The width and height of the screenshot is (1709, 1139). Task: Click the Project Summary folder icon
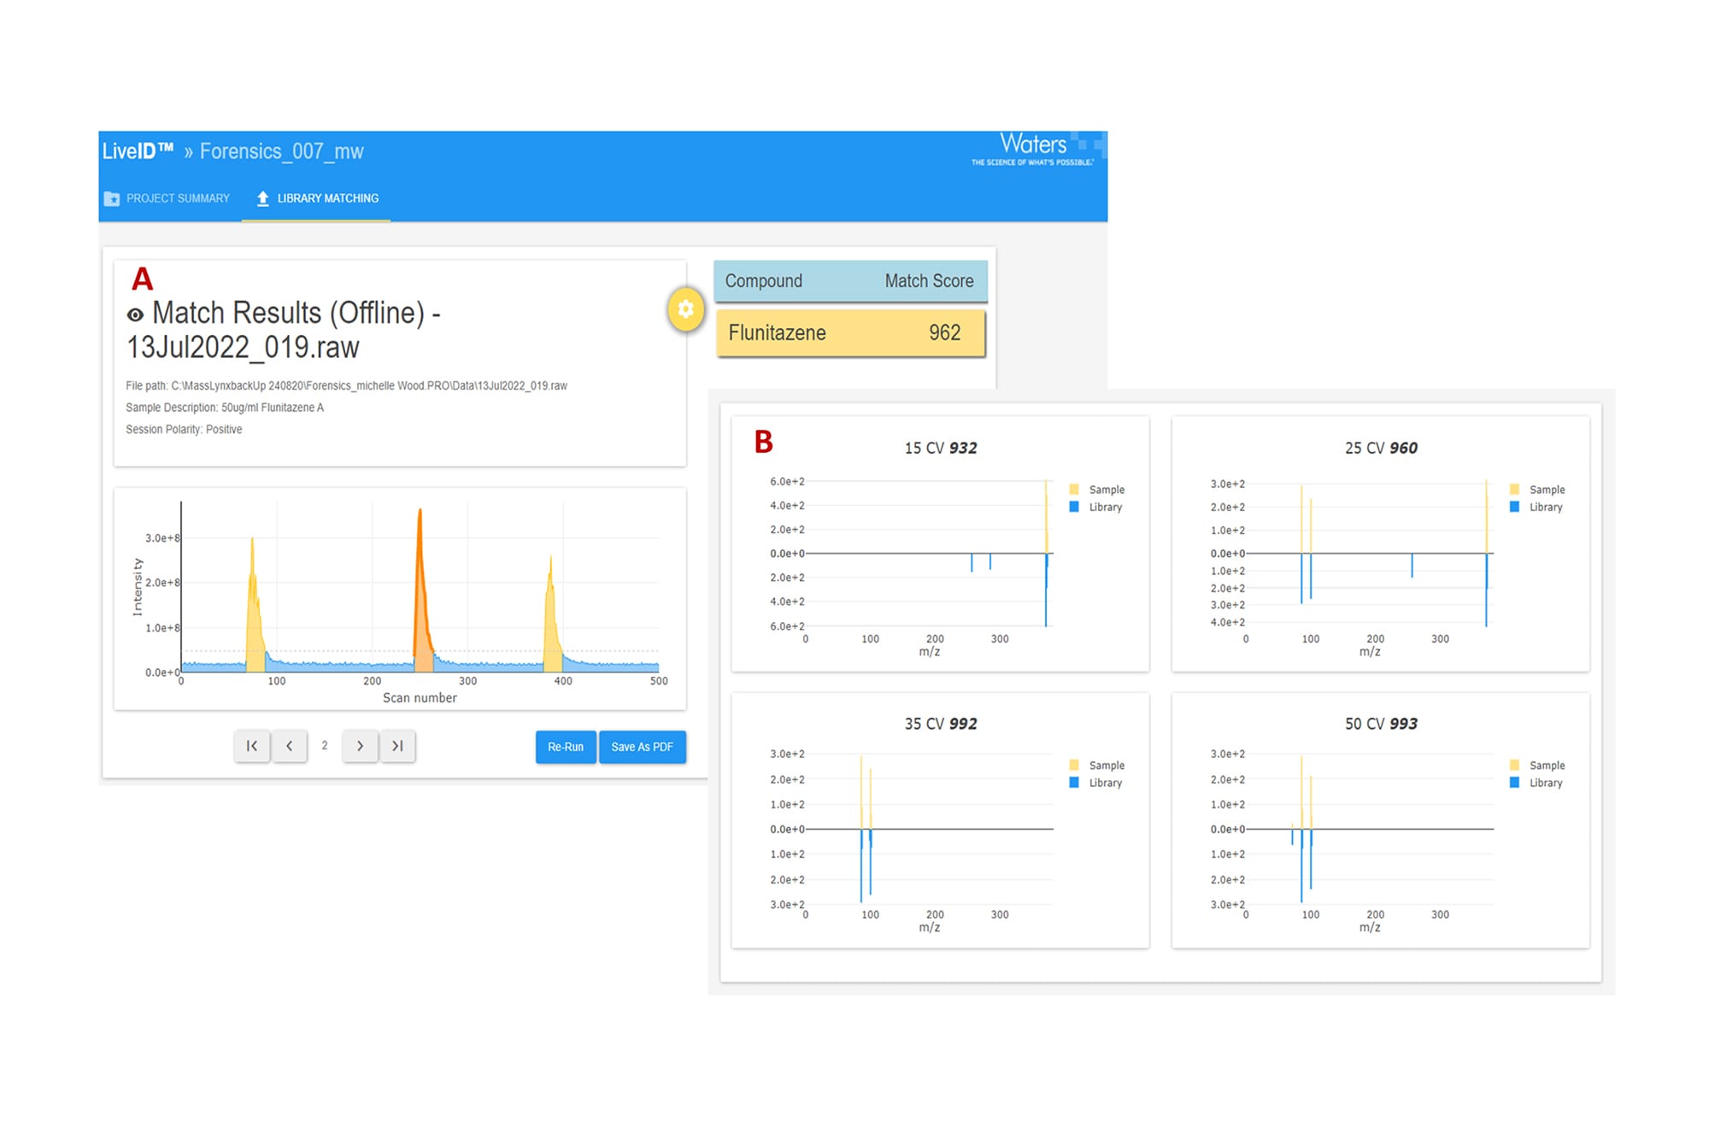[x=112, y=198]
